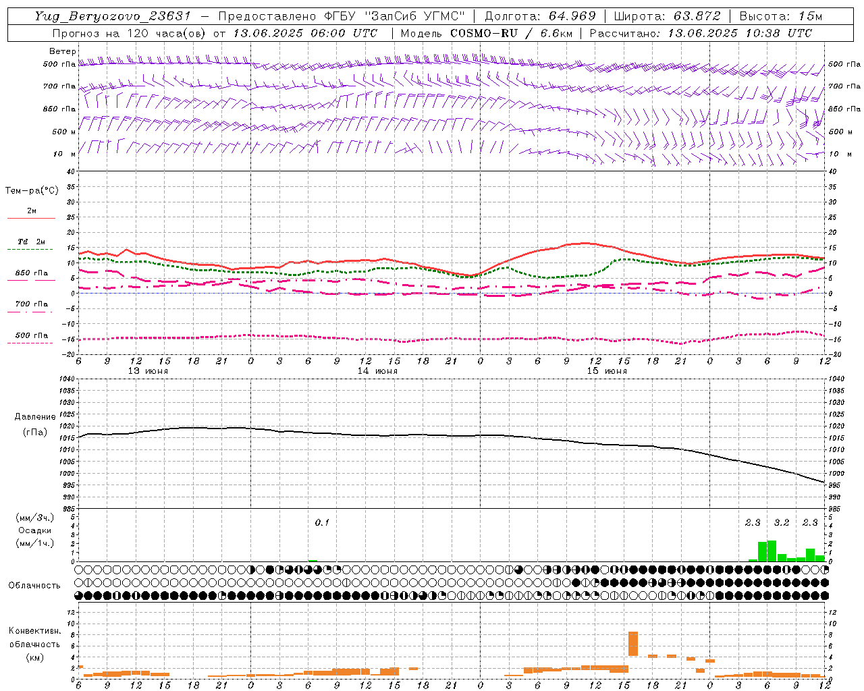Click the 13 июня date label

point(148,371)
